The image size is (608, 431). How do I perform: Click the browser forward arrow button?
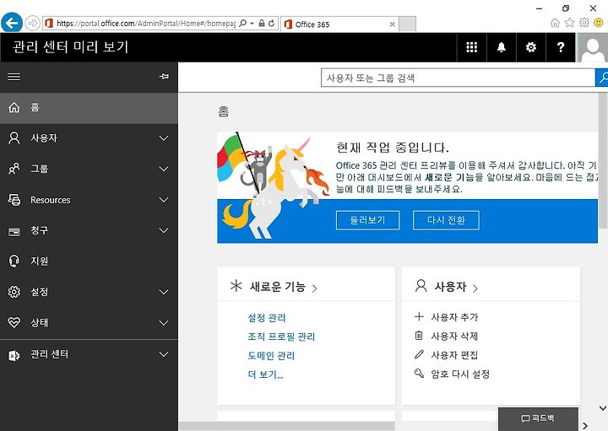coord(33,24)
